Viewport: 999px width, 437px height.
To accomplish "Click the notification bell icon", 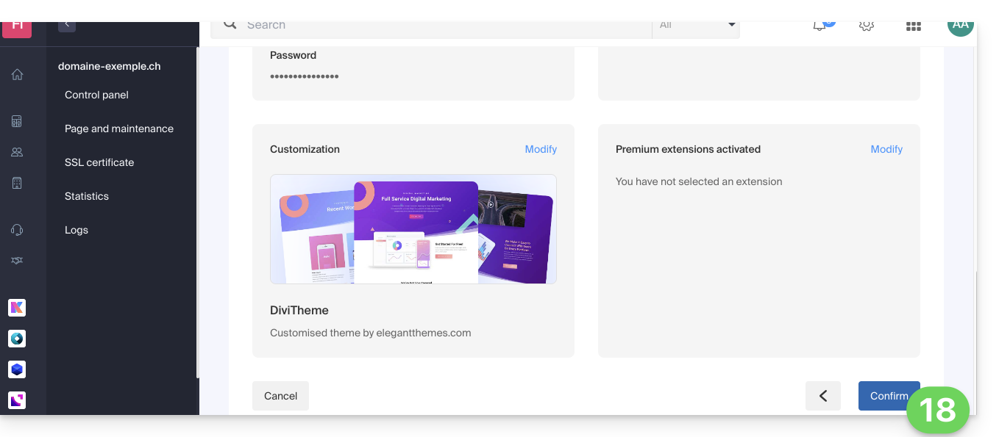I will pyautogui.click(x=820, y=26).
